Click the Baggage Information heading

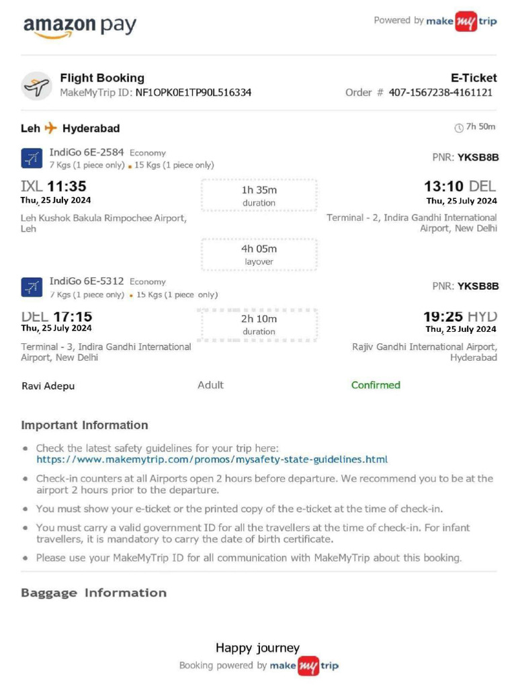(94, 593)
